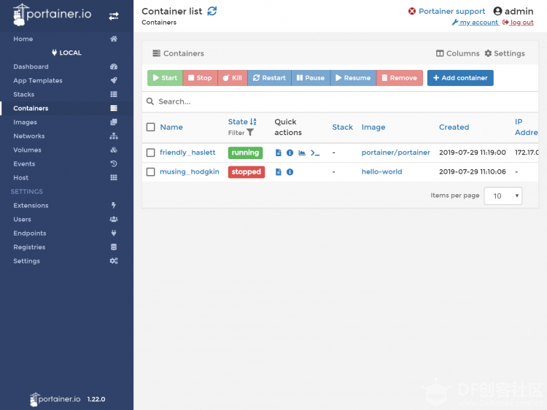Open the Items per page dropdown
547x410 pixels.
coord(503,196)
